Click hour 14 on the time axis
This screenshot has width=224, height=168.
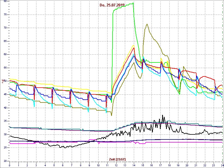point(134,165)
